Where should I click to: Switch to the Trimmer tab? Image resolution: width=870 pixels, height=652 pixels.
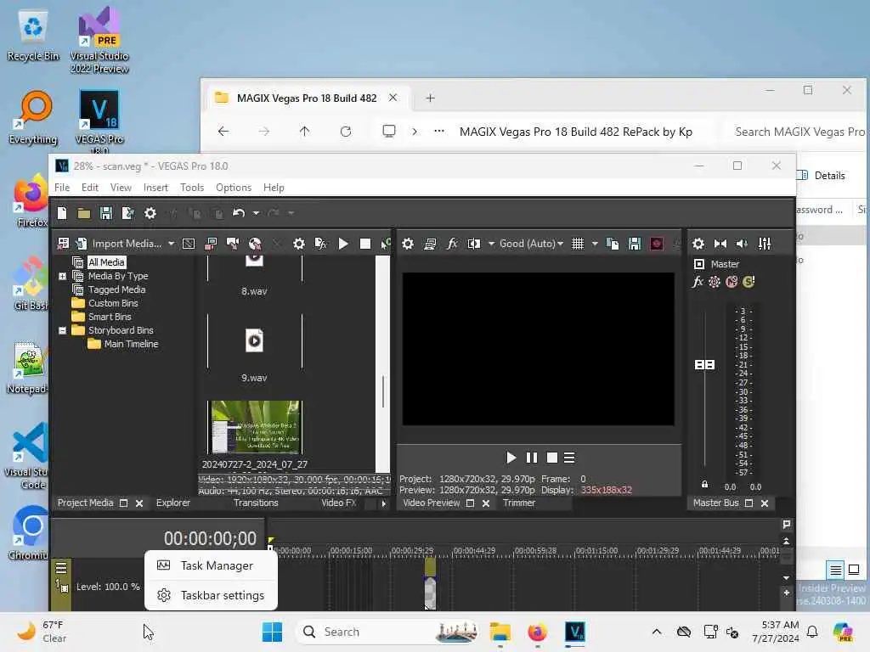[519, 503]
